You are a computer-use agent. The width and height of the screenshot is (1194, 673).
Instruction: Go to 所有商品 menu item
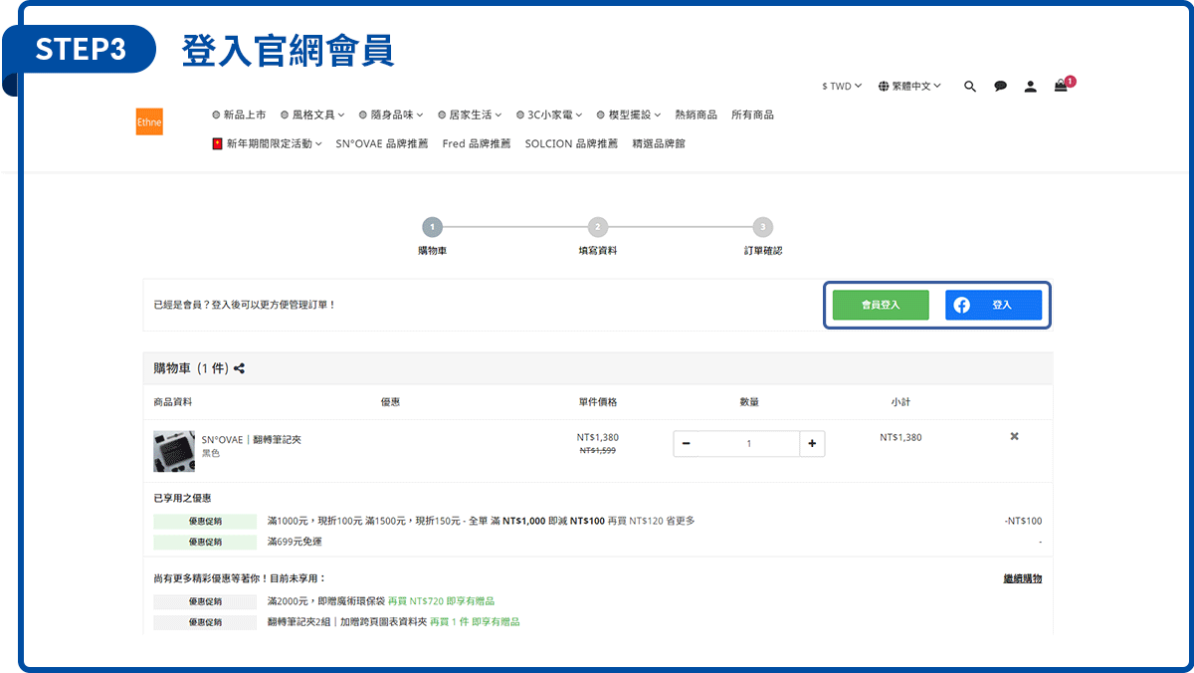coord(752,114)
